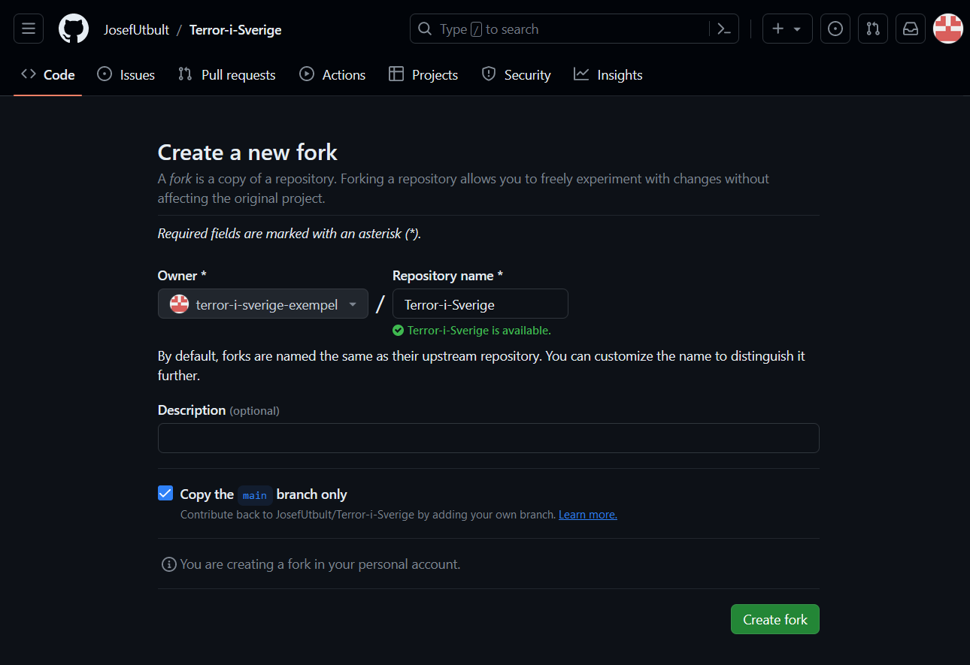The image size is (970, 665).
Task: Click the 'Terror-i-Sverige is available.' message
Action: [479, 331]
